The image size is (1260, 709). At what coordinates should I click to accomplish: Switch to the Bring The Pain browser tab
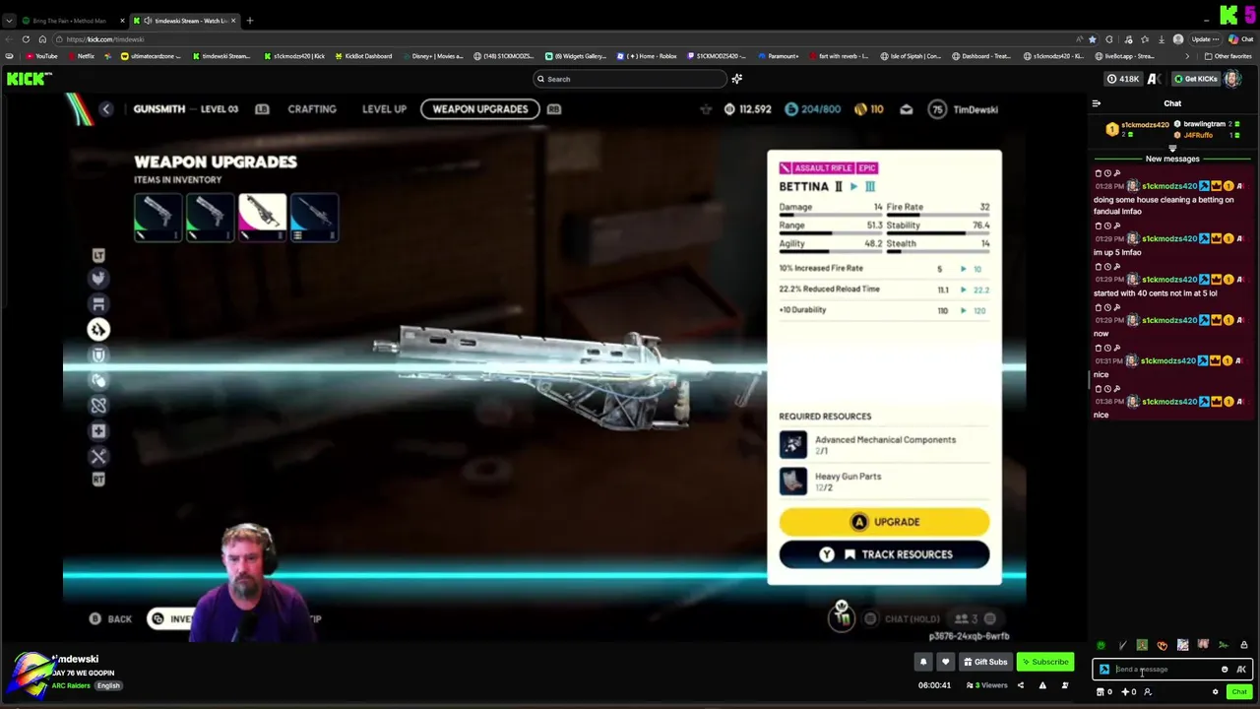72,21
